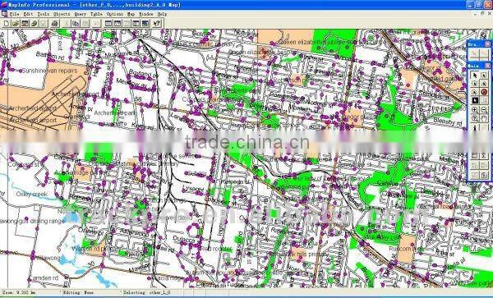Click the Bleasby rd map label
Viewport: 493px width, 298px height.
point(448,121)
